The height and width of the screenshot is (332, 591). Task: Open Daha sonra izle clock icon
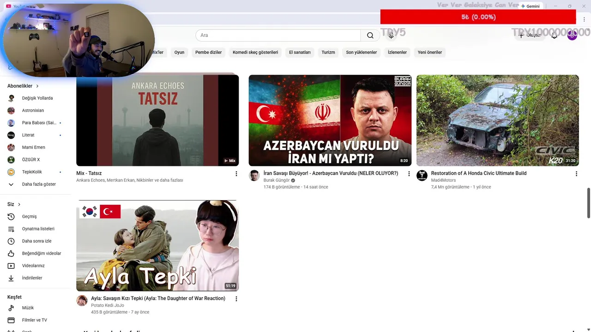pos(11,241)
